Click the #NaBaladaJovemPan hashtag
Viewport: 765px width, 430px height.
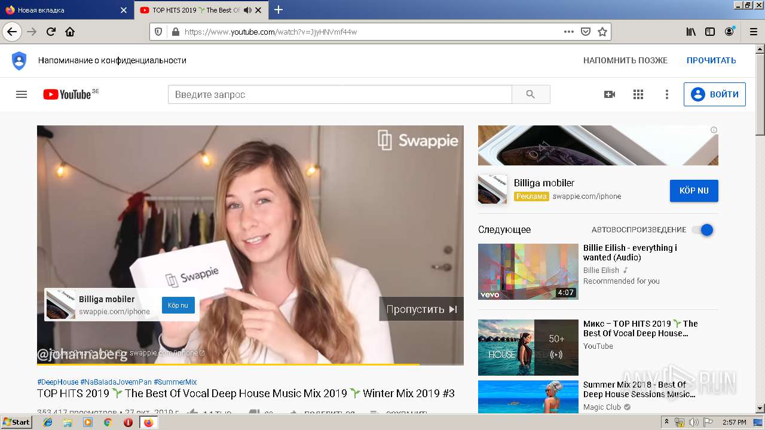click(116, 382)
